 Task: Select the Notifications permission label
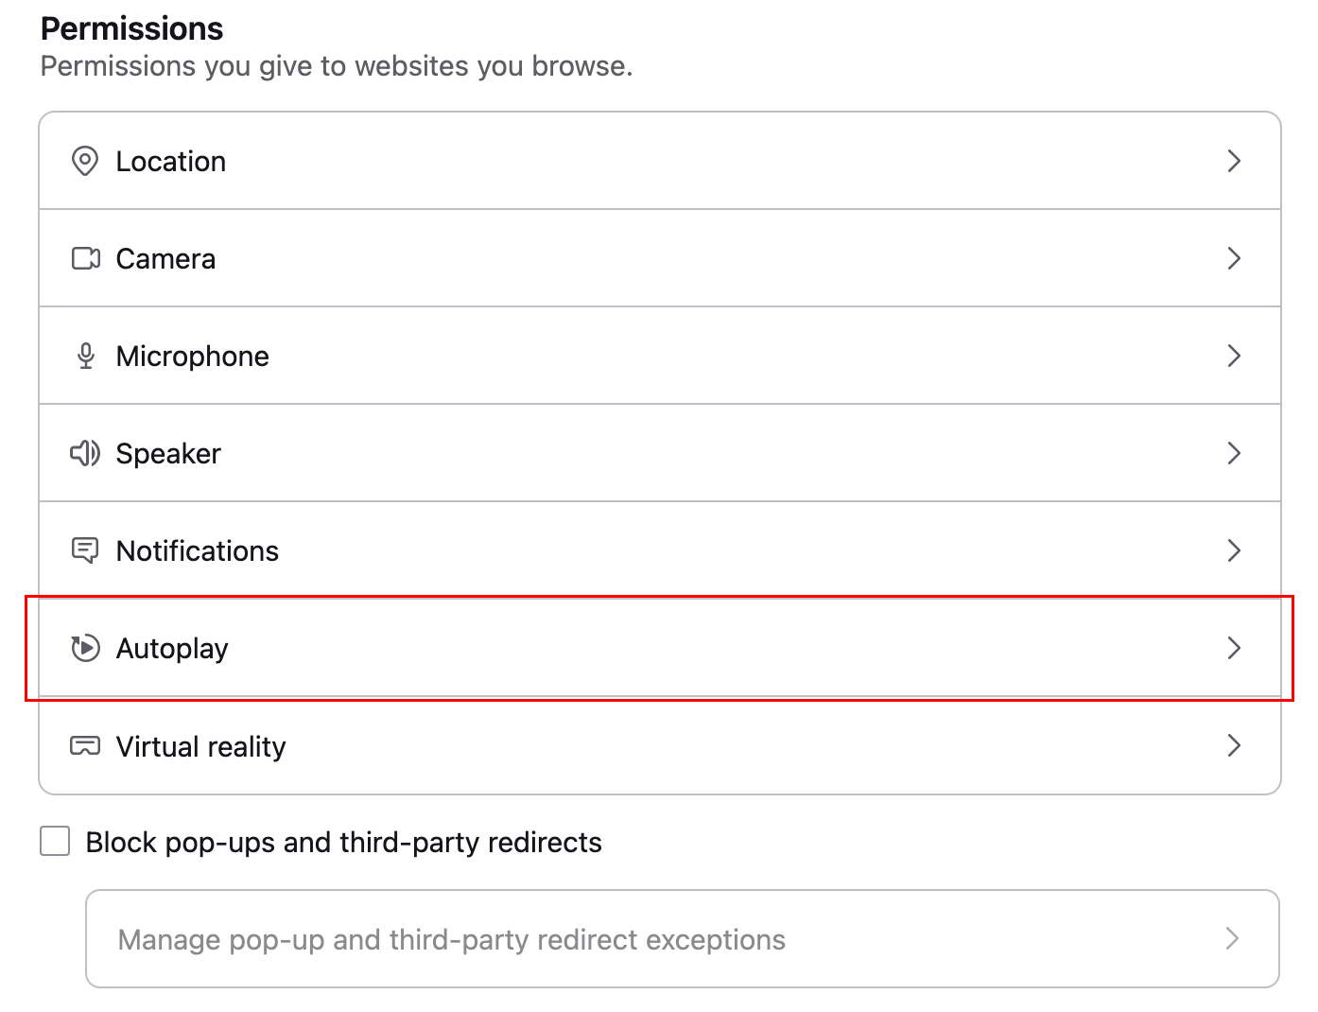[197, 550]
